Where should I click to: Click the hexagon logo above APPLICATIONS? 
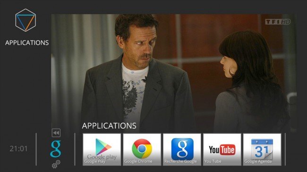pyautogui.click(x=26, y=20)
